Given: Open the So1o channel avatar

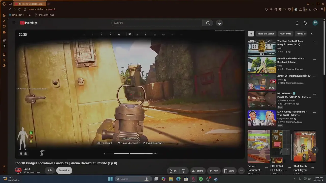Looking at the screenshot, I should click(x=18, y=170).
